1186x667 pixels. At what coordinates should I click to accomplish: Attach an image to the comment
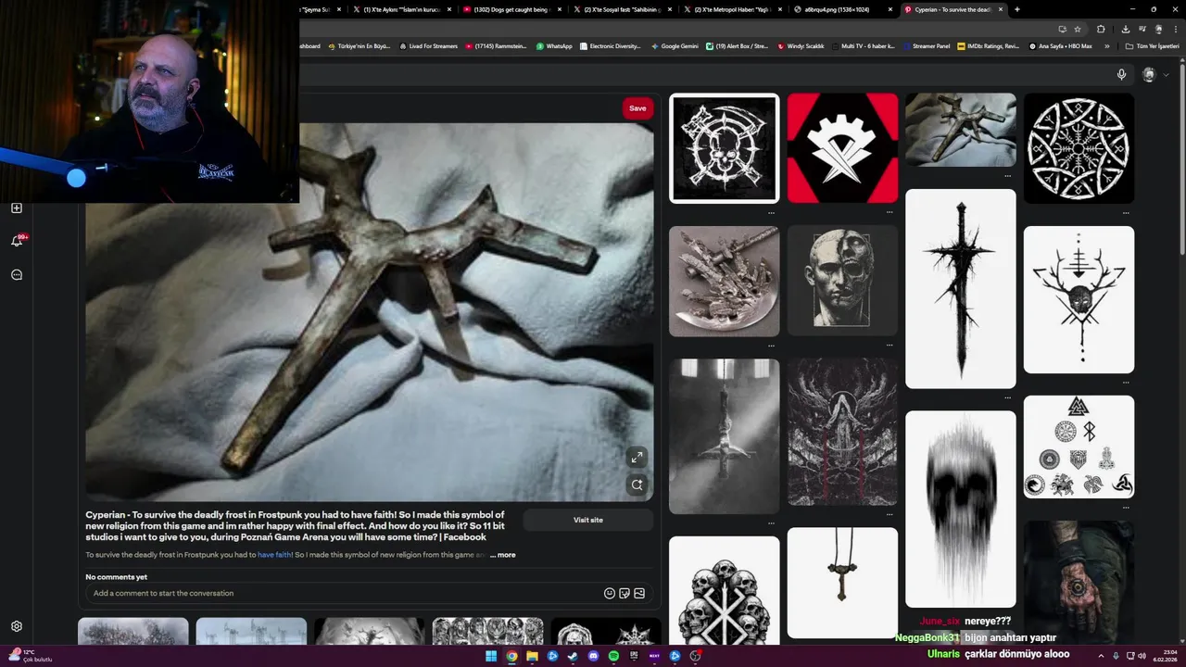639,593
